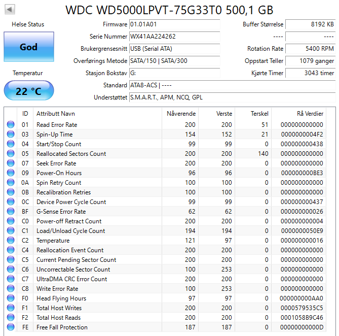Screen dimensions: 339x336
Task: Click the blue icon beside G-Sense Error Rate
Action: 11,212
